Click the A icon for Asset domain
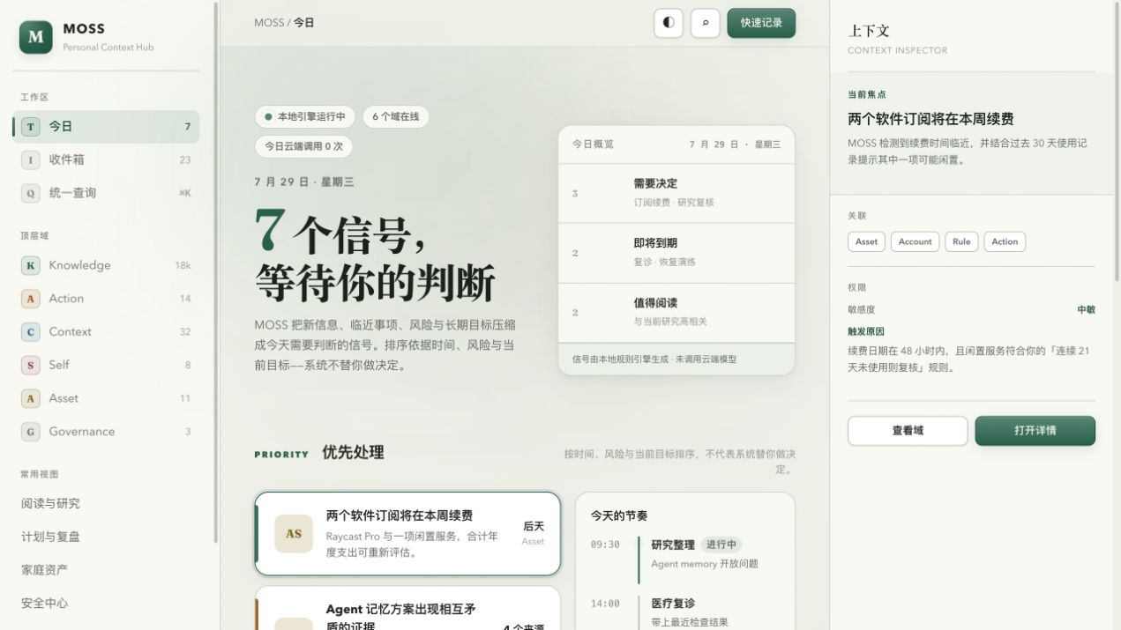 click(x=31, y=398)
